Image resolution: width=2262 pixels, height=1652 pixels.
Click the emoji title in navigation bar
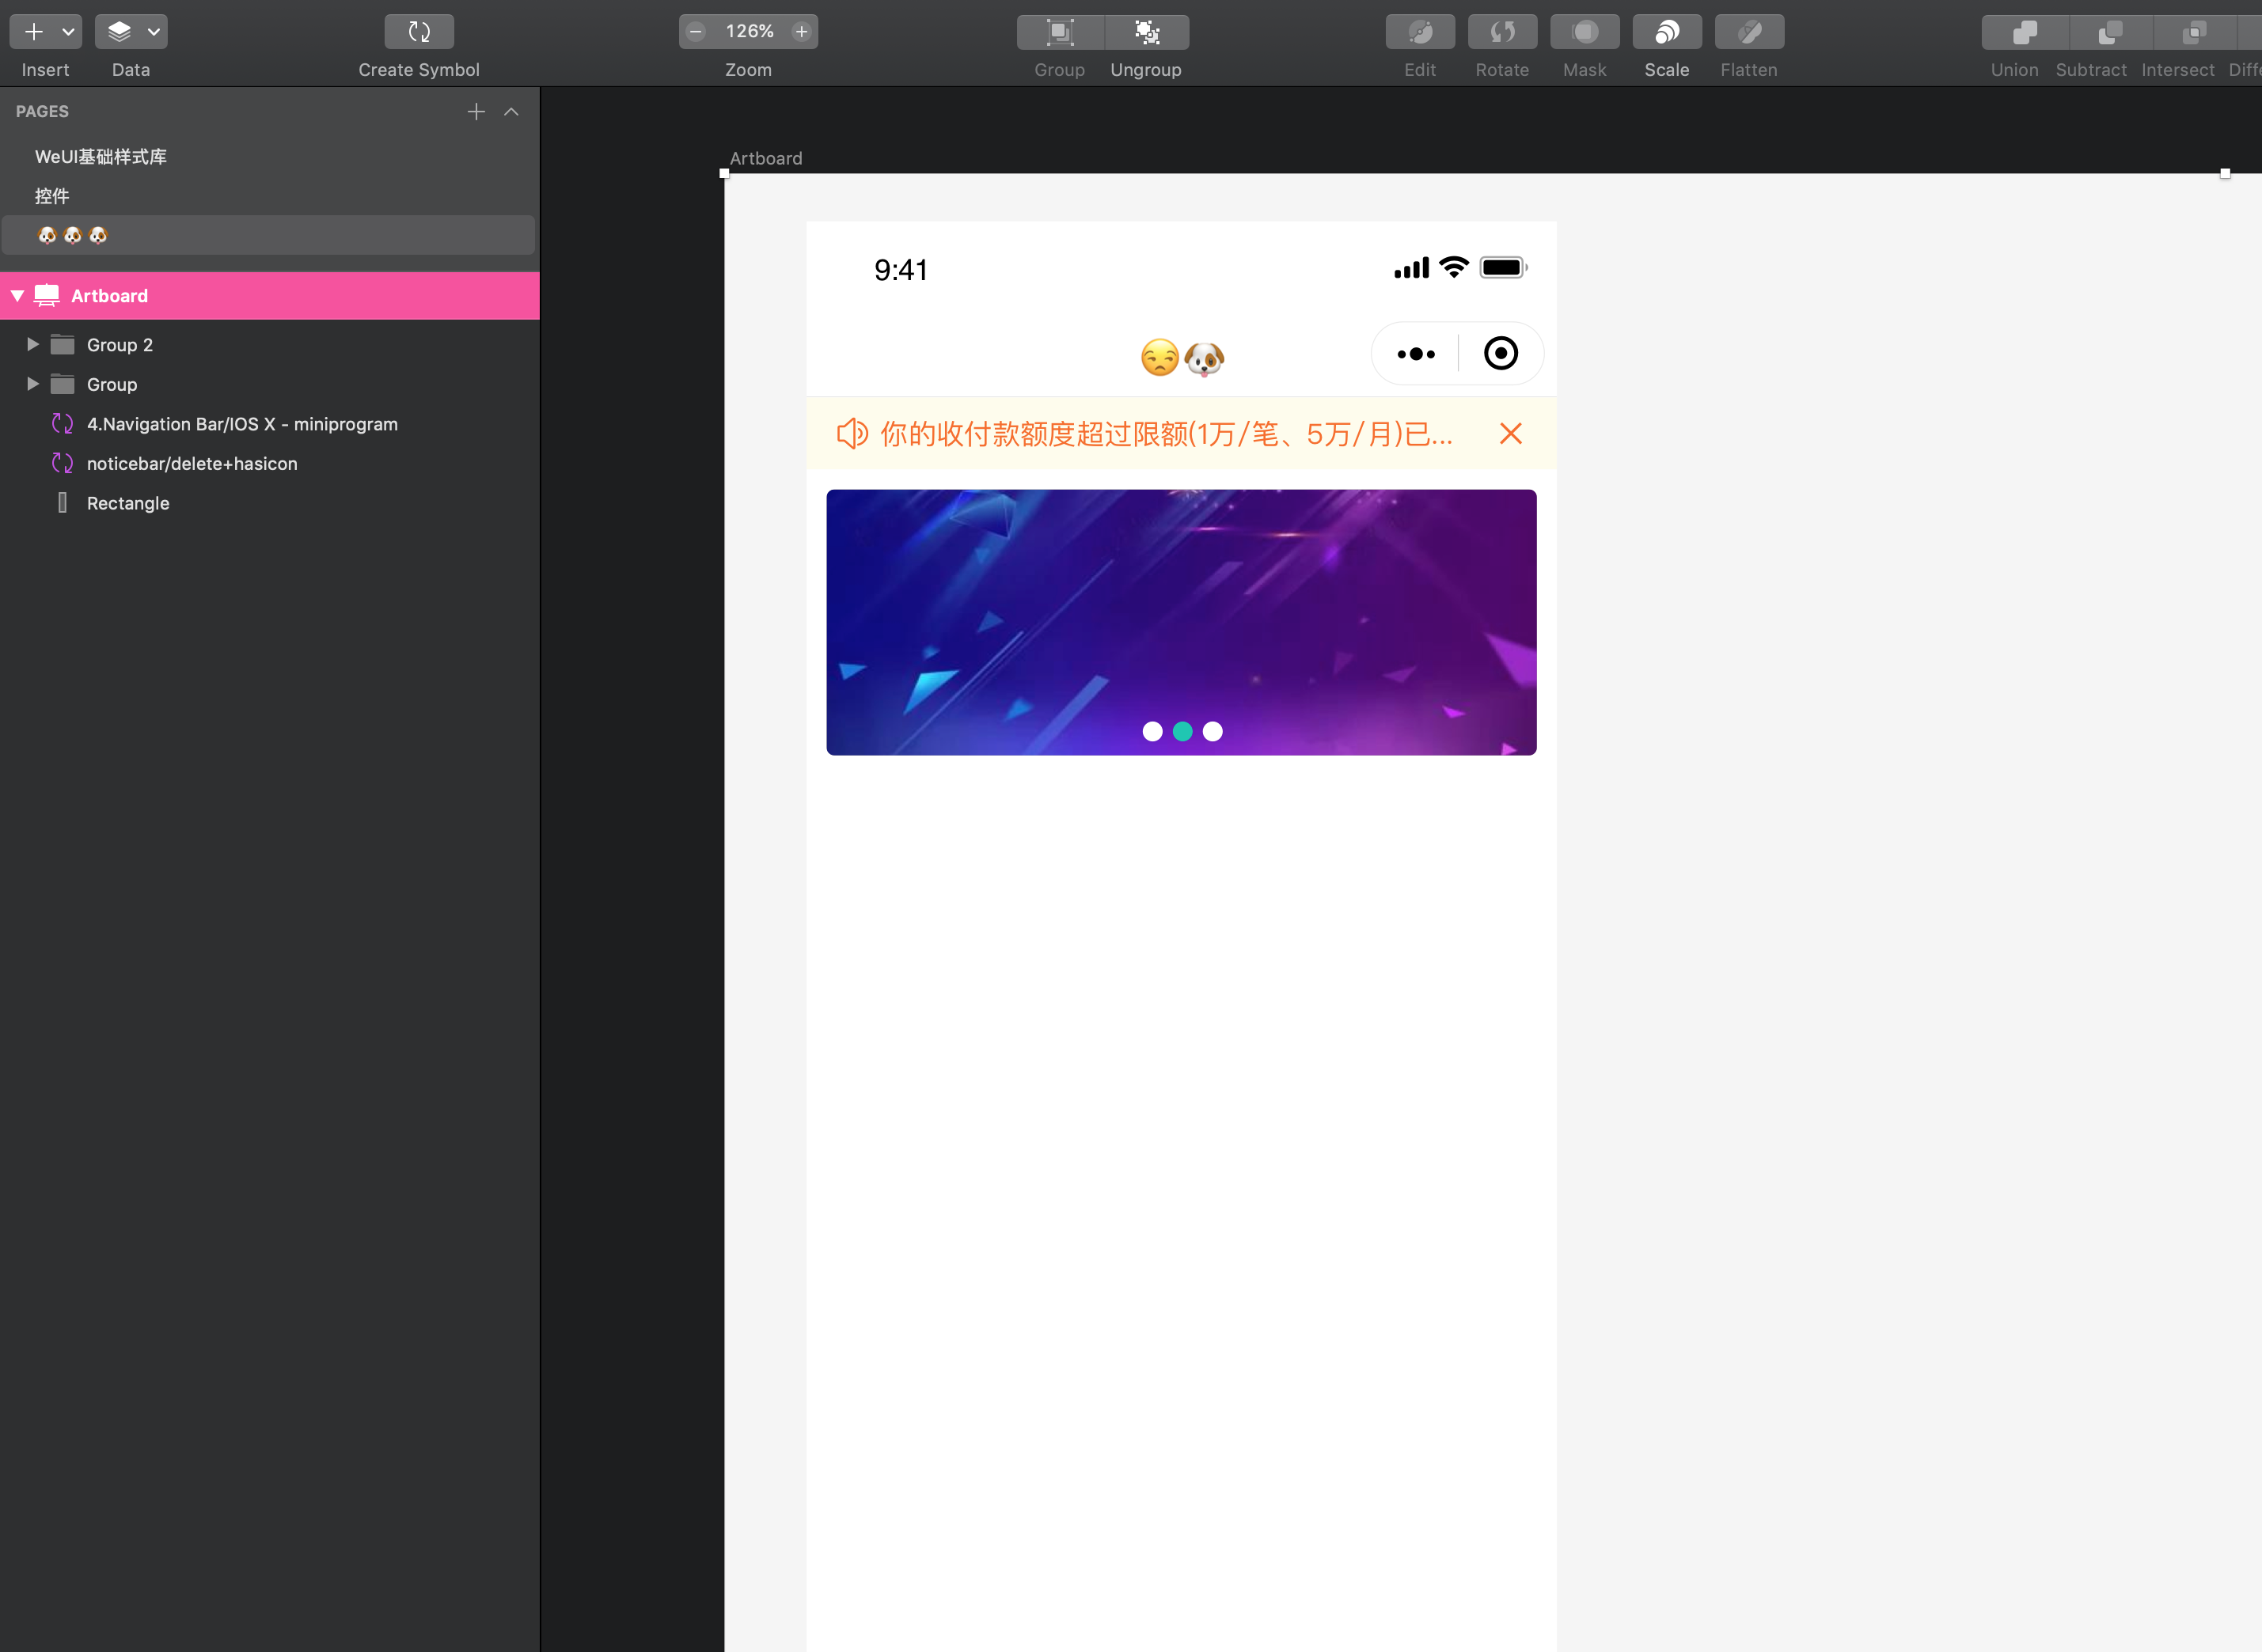[x=1182, y=358]
